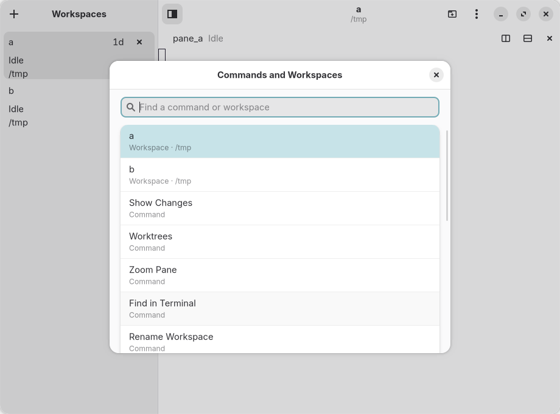Maximize the application window
The image size is (560, 414).
coord(523,14)
